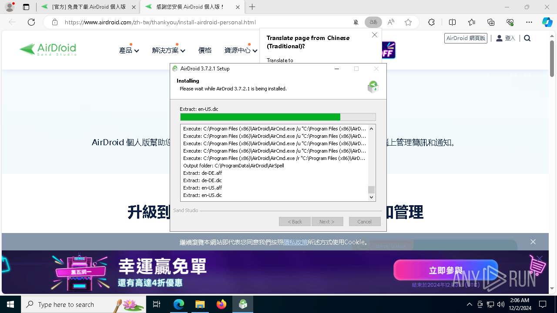Click the Back button in setup

tap(295, 222)
